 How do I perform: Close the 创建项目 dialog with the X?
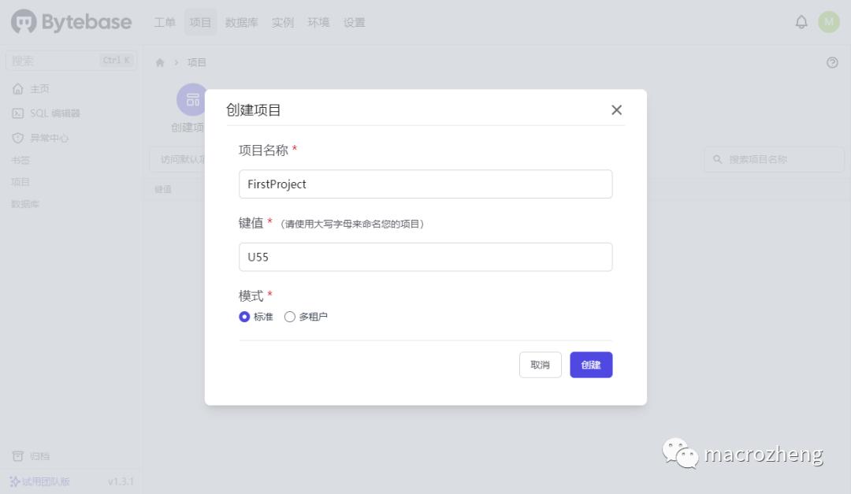point(616,110)
